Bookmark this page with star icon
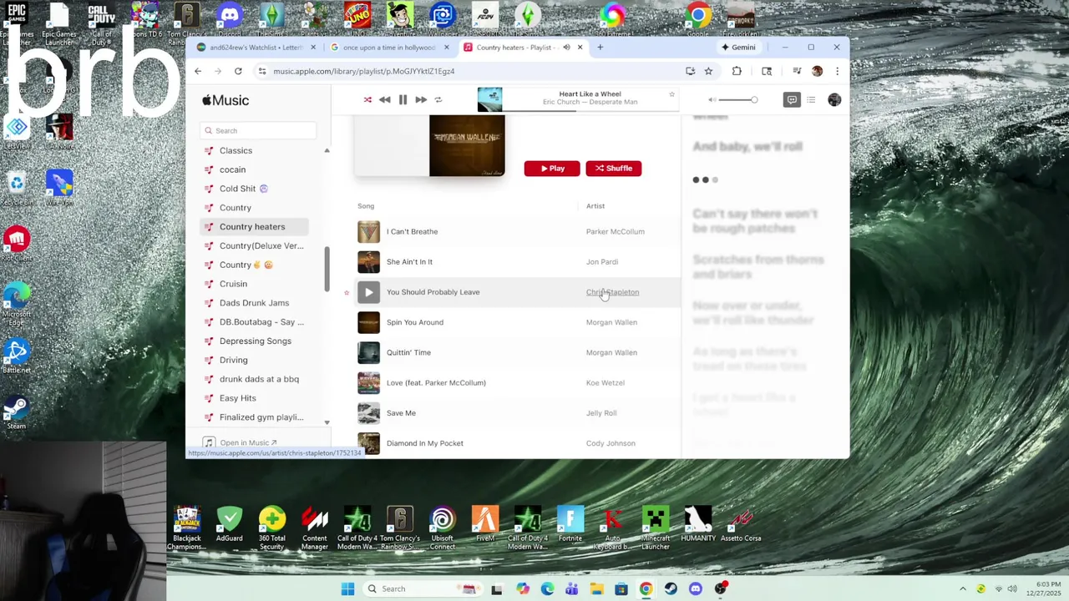The width and height of the screenshot is (1069, 601). [x=708, y=71]
